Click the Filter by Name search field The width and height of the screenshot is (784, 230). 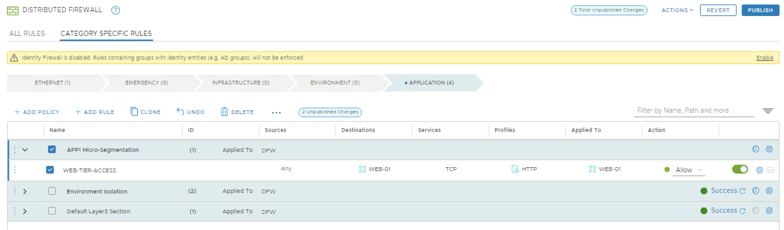pyautogui.click(x=693, y=111)
